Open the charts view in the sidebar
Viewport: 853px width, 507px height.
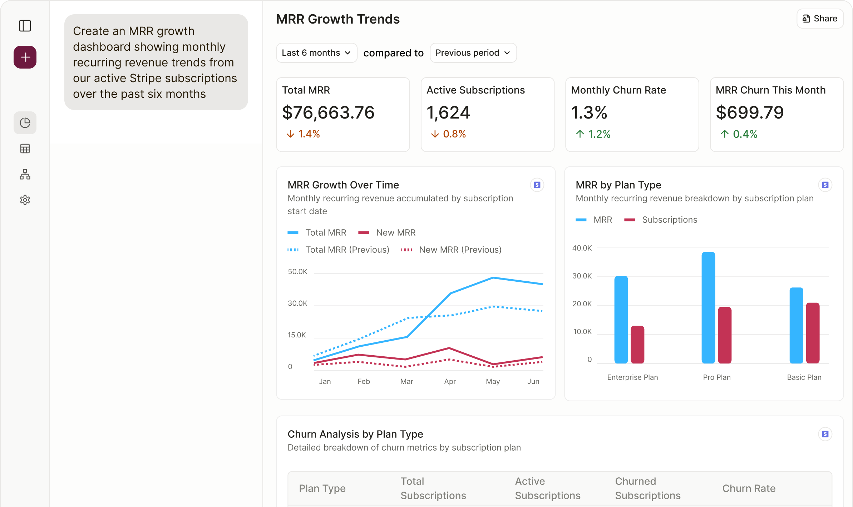(x=25, y=122)
